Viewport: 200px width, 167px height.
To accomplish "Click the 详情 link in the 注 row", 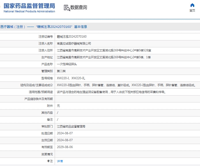I will [x=60, y=161].
